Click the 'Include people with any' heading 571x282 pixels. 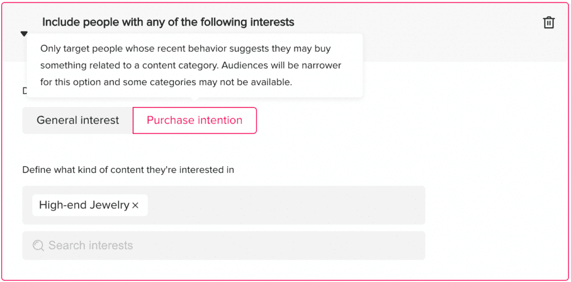[x=168, y=22]
